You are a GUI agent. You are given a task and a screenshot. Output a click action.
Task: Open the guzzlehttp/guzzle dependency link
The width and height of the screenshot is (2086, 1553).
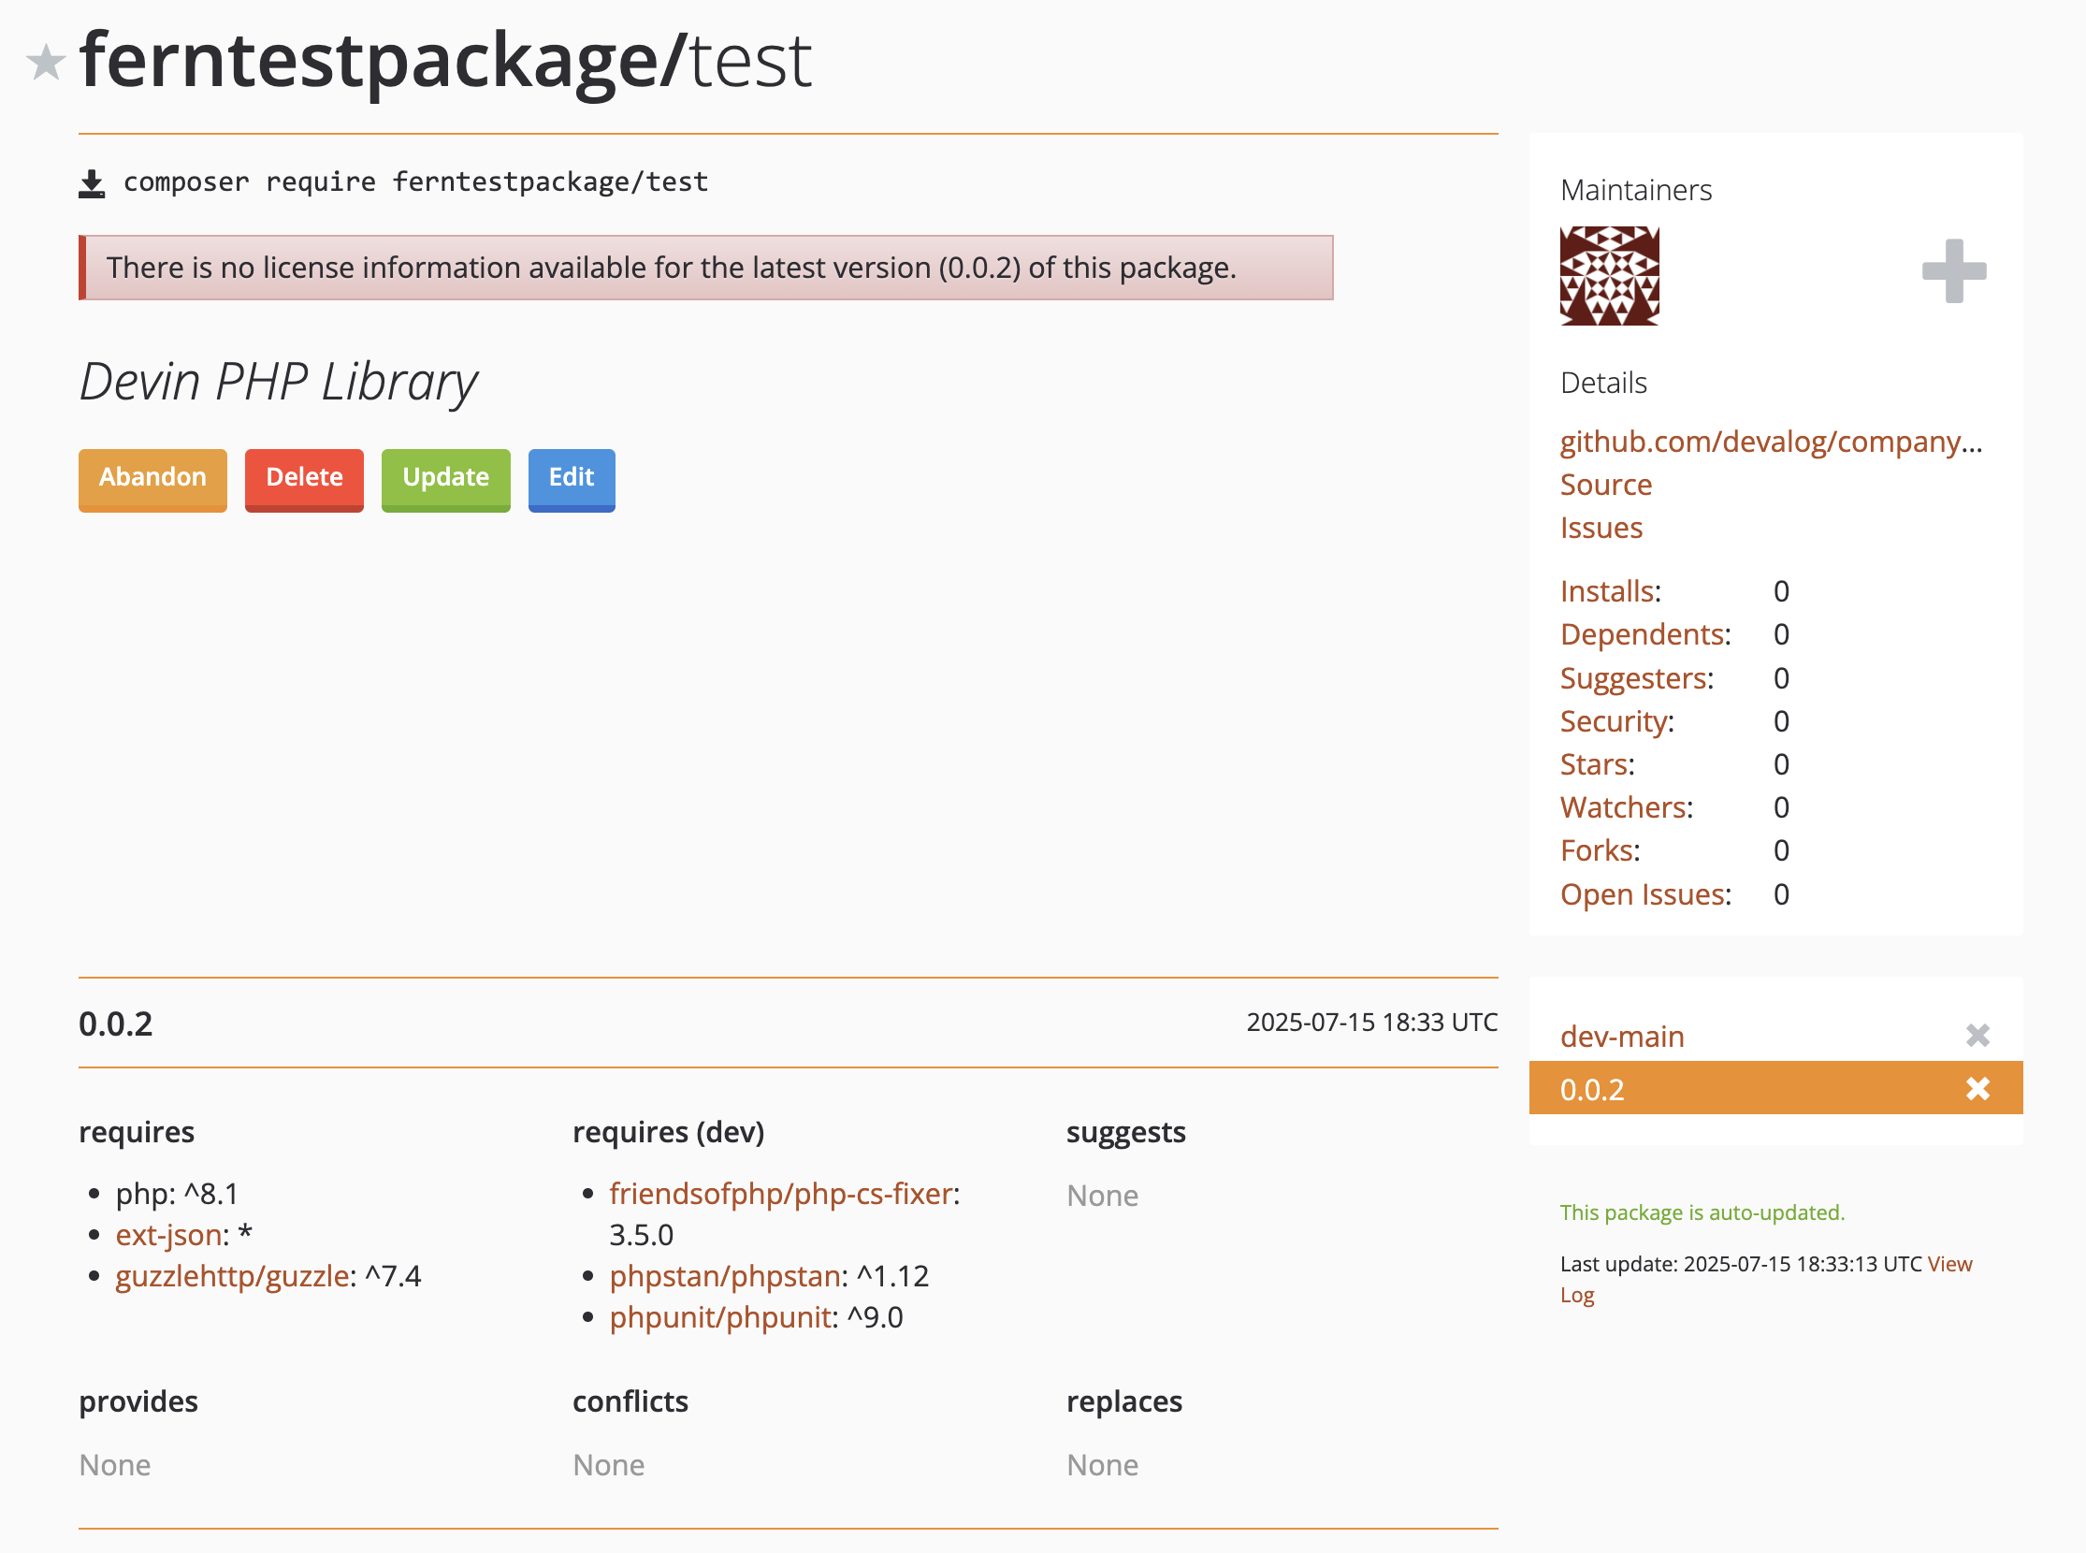coord(233,1277)
